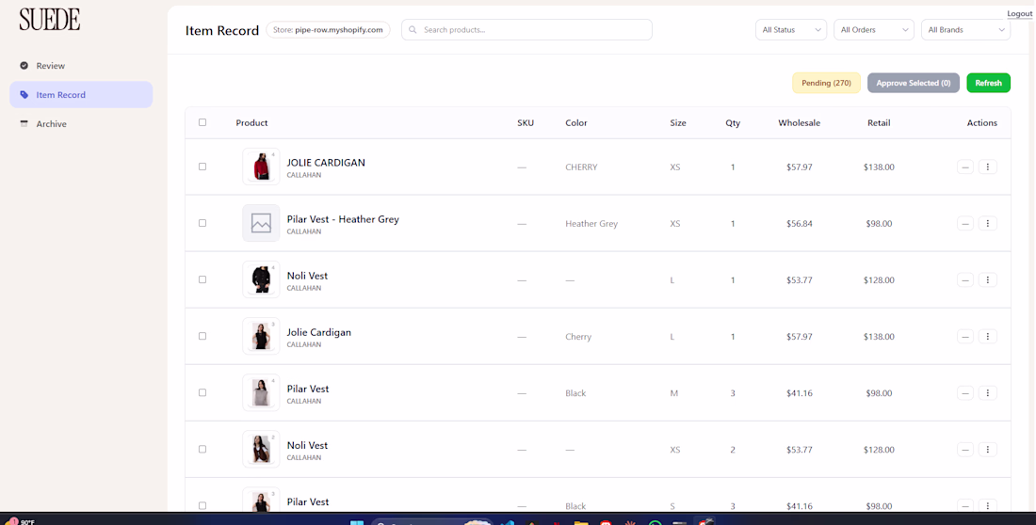The width and height of the screenshot is (1036, 525).
Task: Open the Noli Vest size L thumbnail
Action: pos(261,279)
